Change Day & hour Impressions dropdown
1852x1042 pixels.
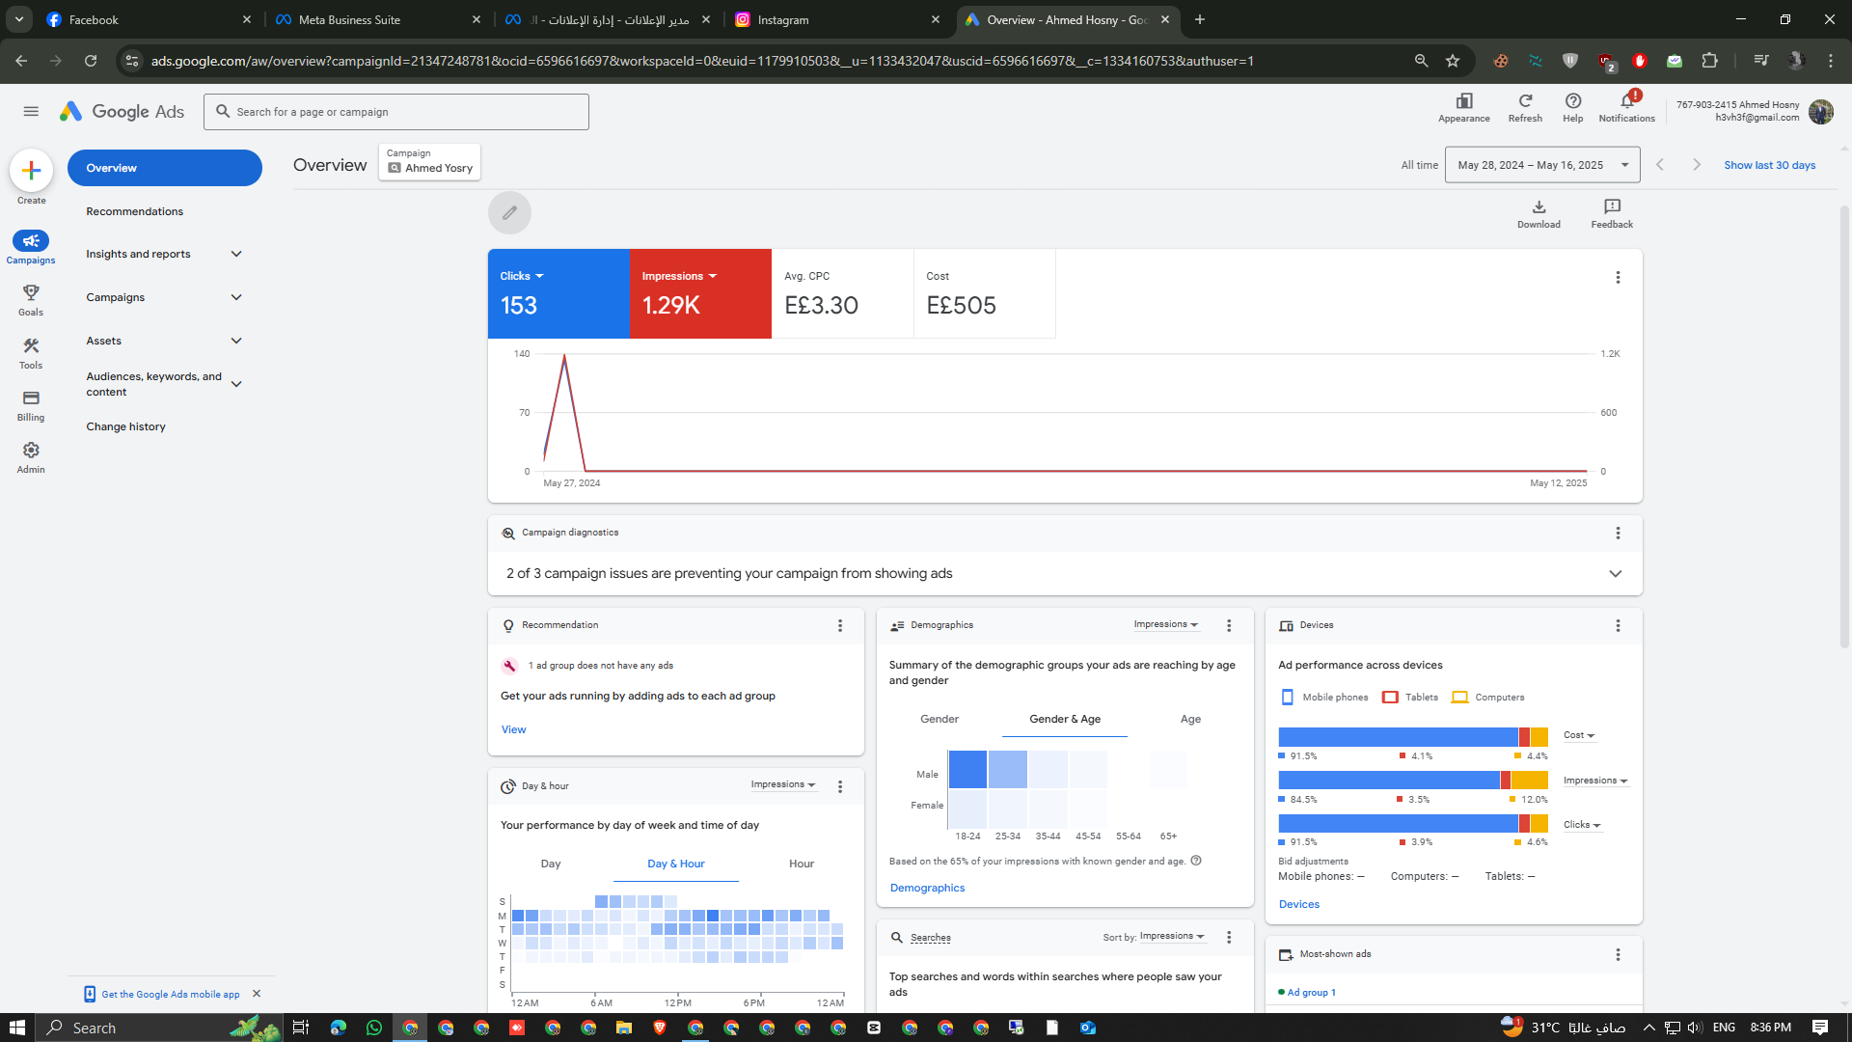tap(783, 785)
